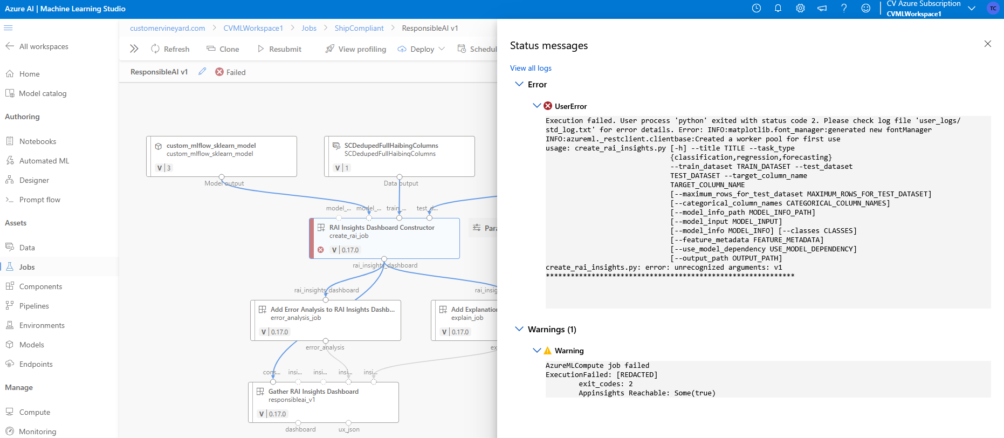Open the Deploy dropdown

421,49
